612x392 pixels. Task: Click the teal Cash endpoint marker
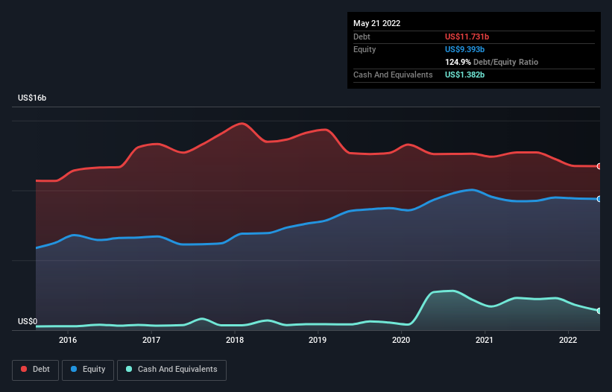point(599,311)
